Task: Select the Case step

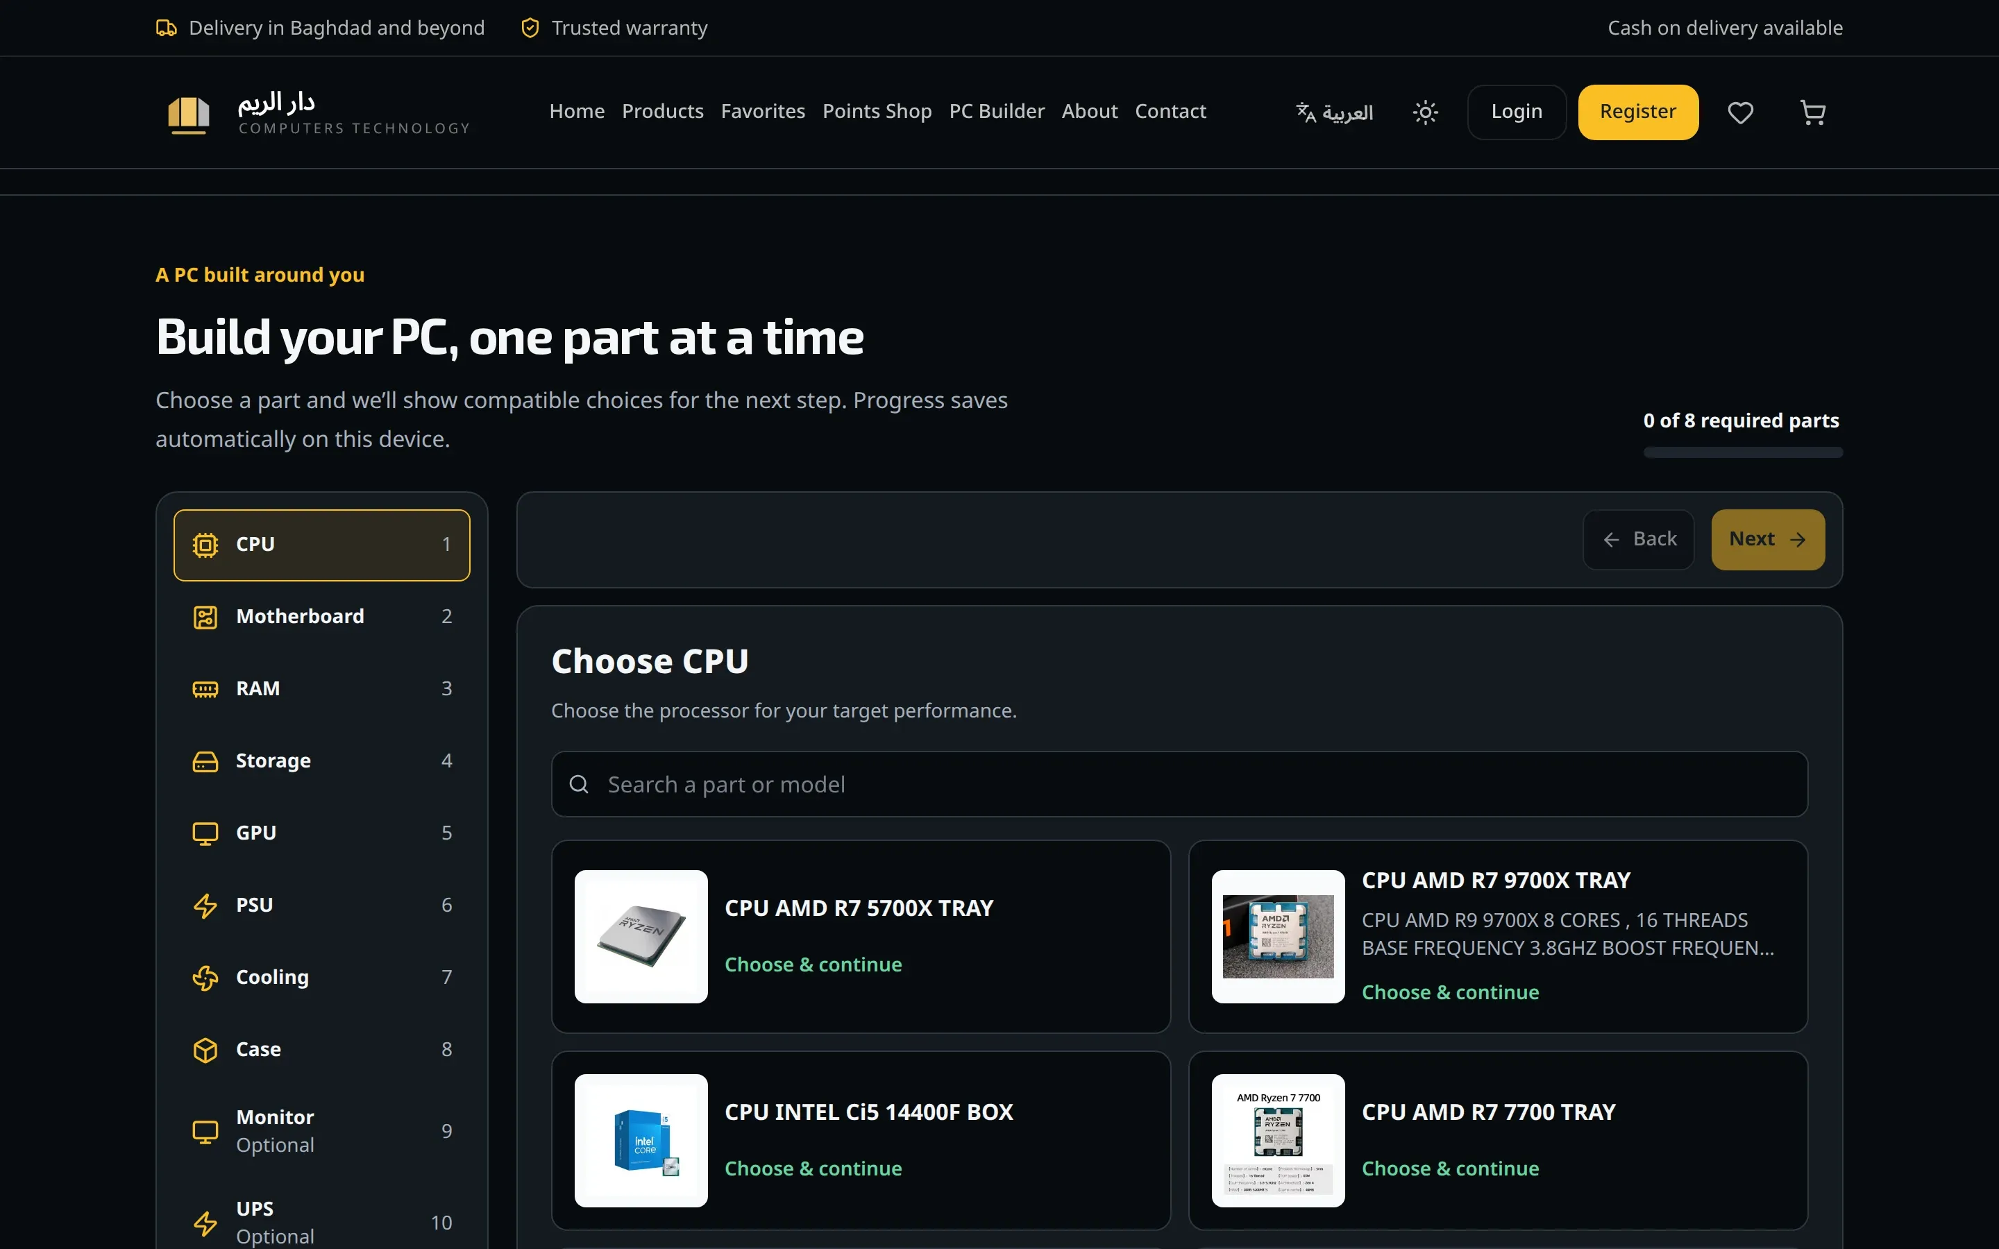Action: (322, 1049)
